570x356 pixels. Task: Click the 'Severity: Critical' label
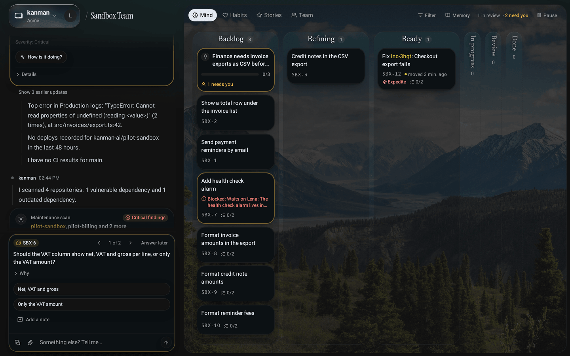(x=32, y=42)
